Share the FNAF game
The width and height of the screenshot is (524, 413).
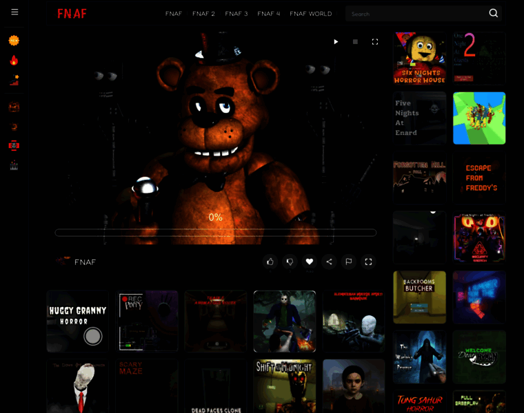point(329,262)
